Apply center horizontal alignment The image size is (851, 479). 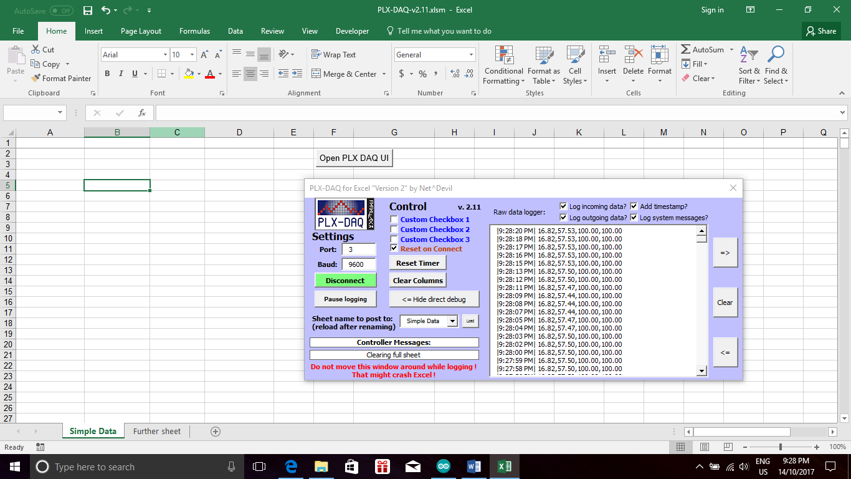[250, 74]
